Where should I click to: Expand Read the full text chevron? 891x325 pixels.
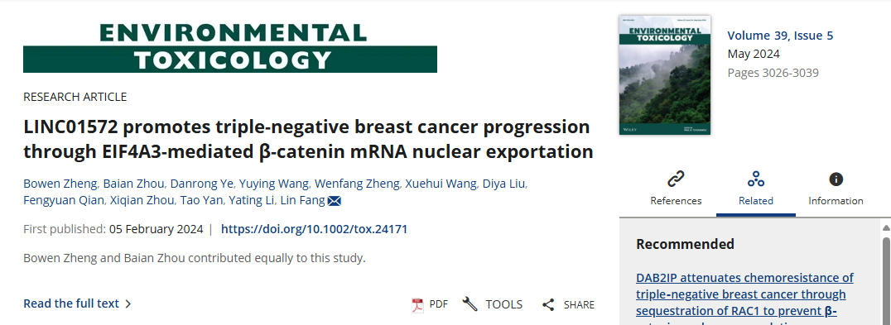128,304
